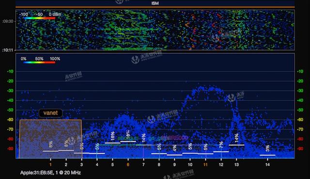Screen dimensions: 310x179
Task: Click the dBm color scale bar
Action: tap(39, 18)
